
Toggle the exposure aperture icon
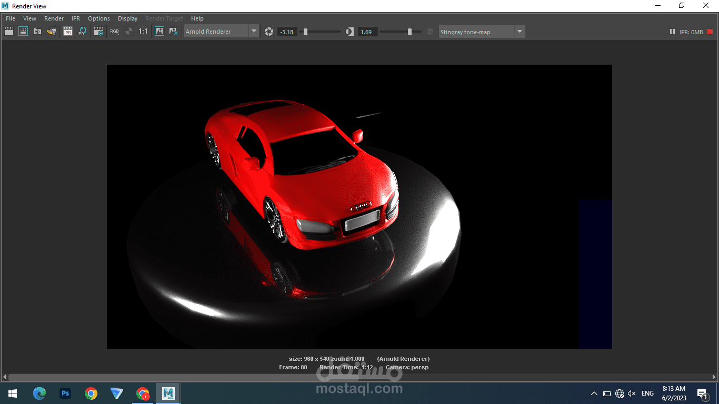[x=269, y=32]
